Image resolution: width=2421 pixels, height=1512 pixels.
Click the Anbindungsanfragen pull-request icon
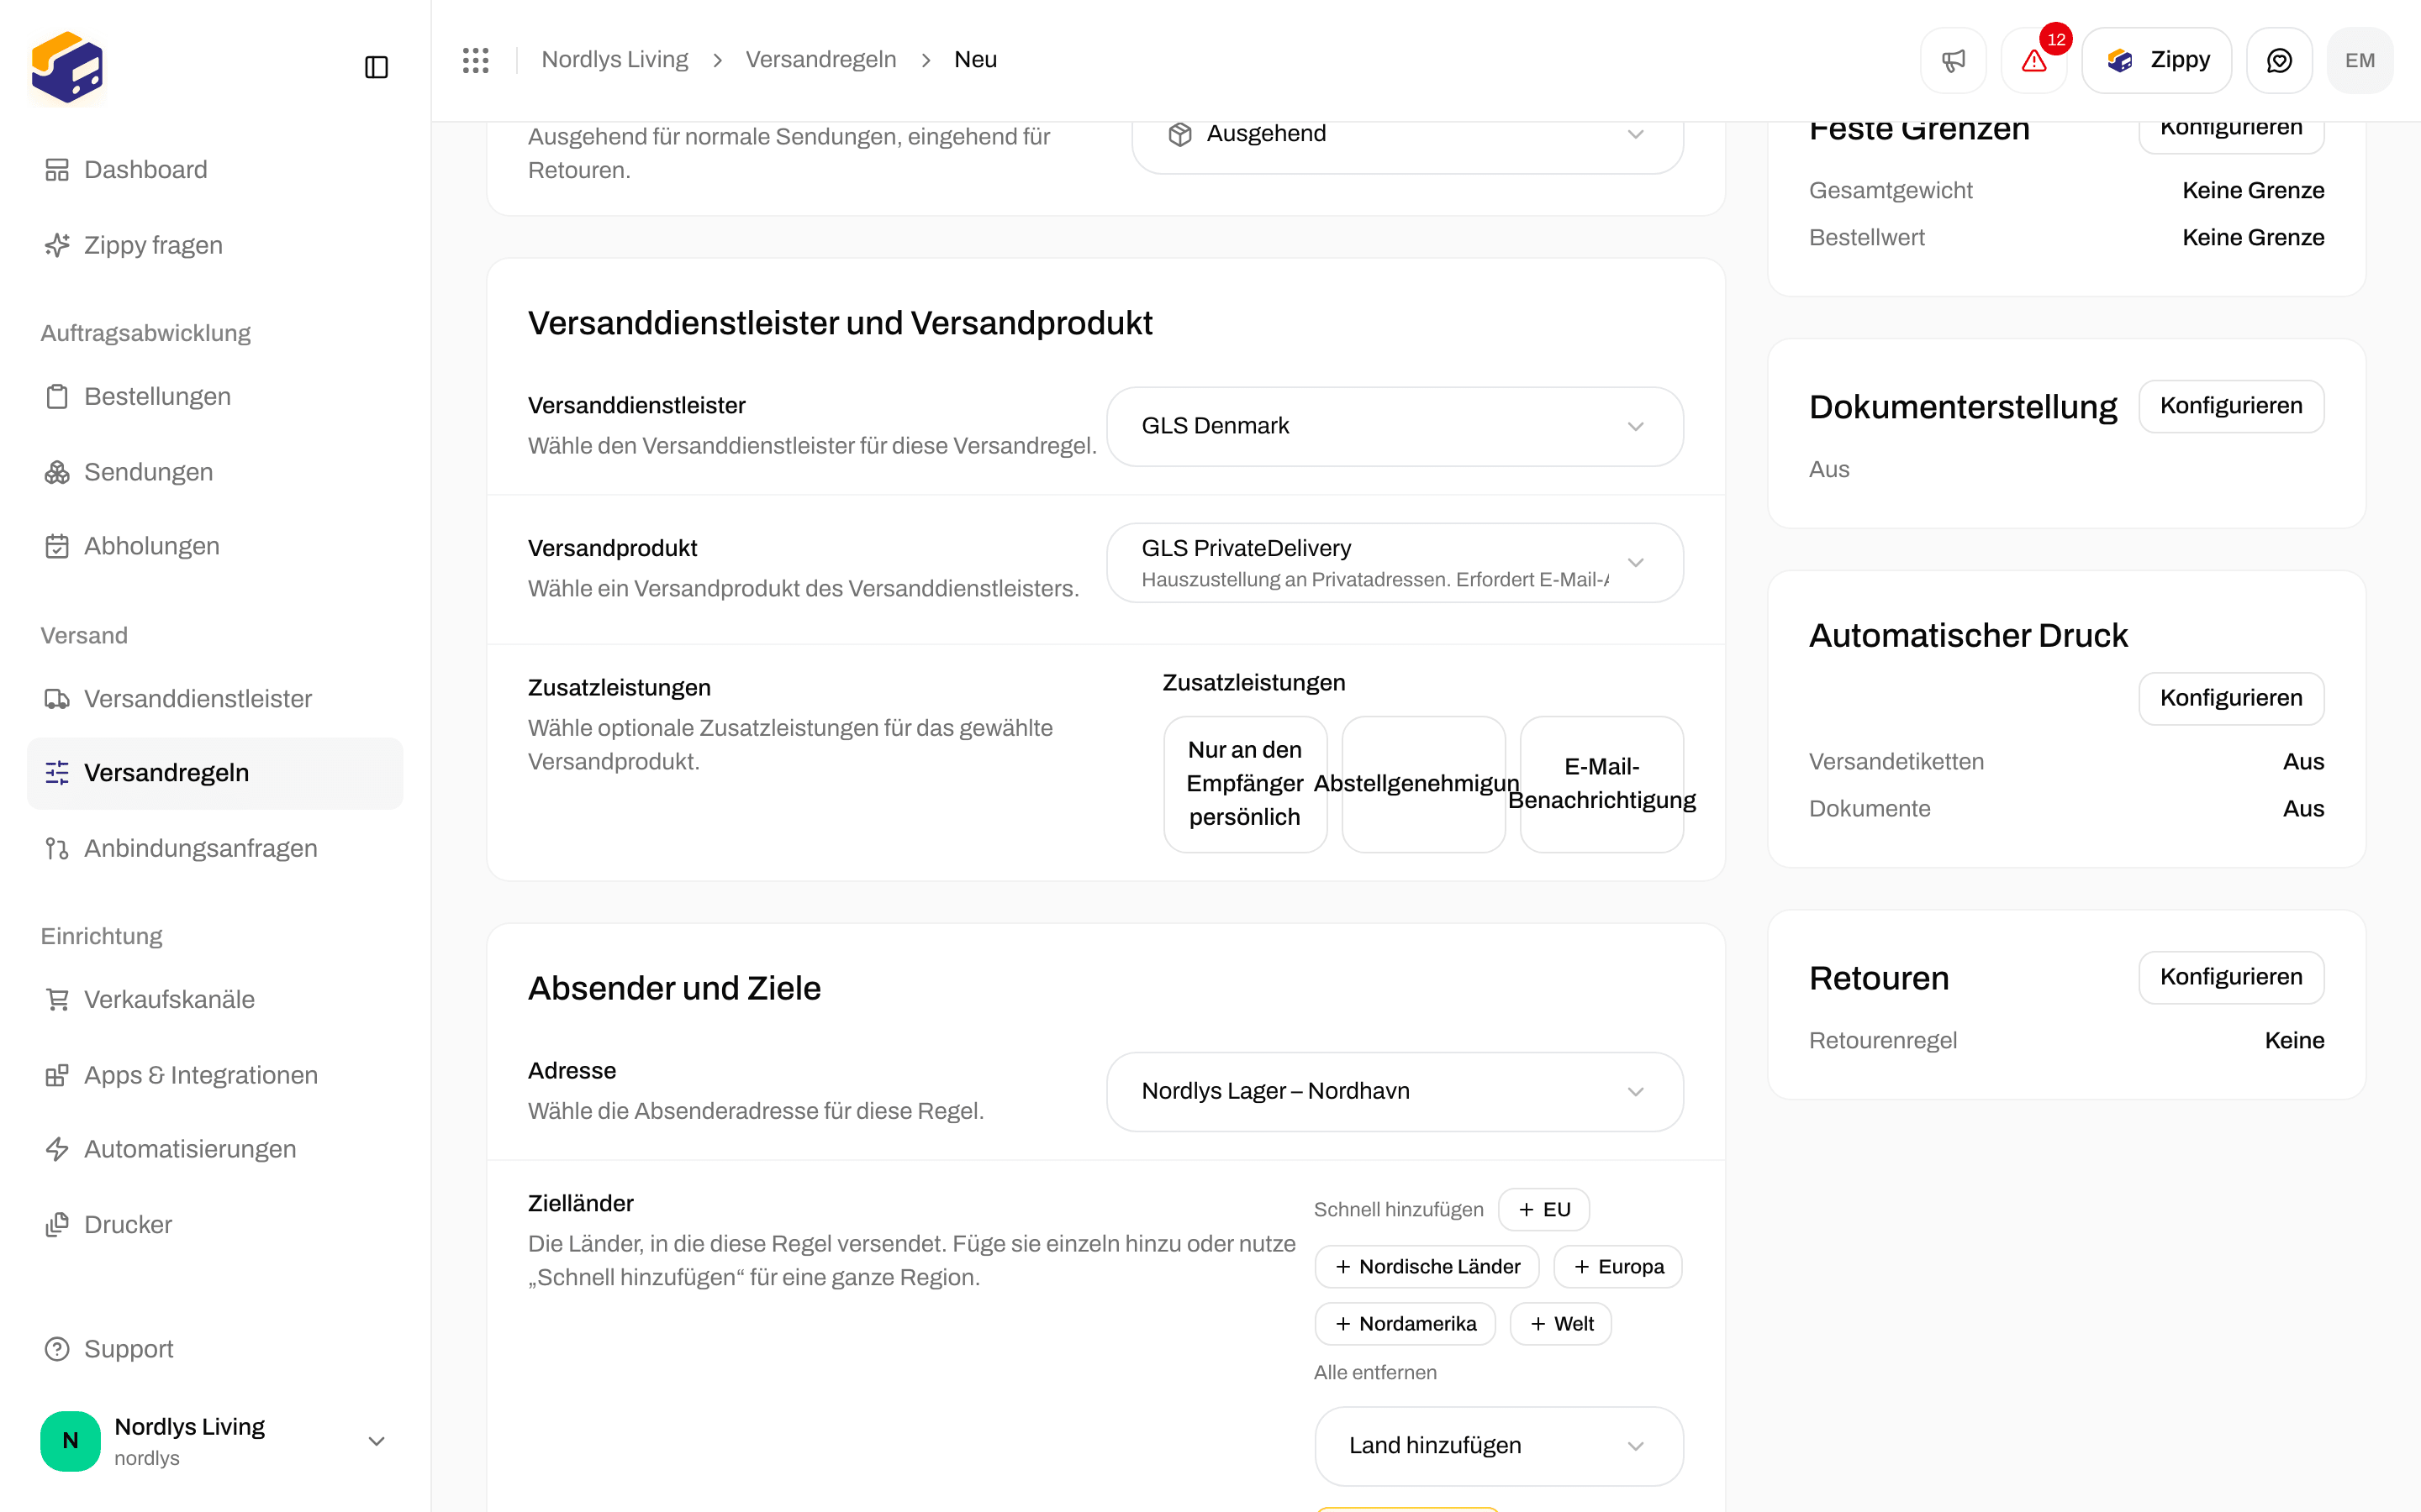pyautogui.click(x=57, y=848)
